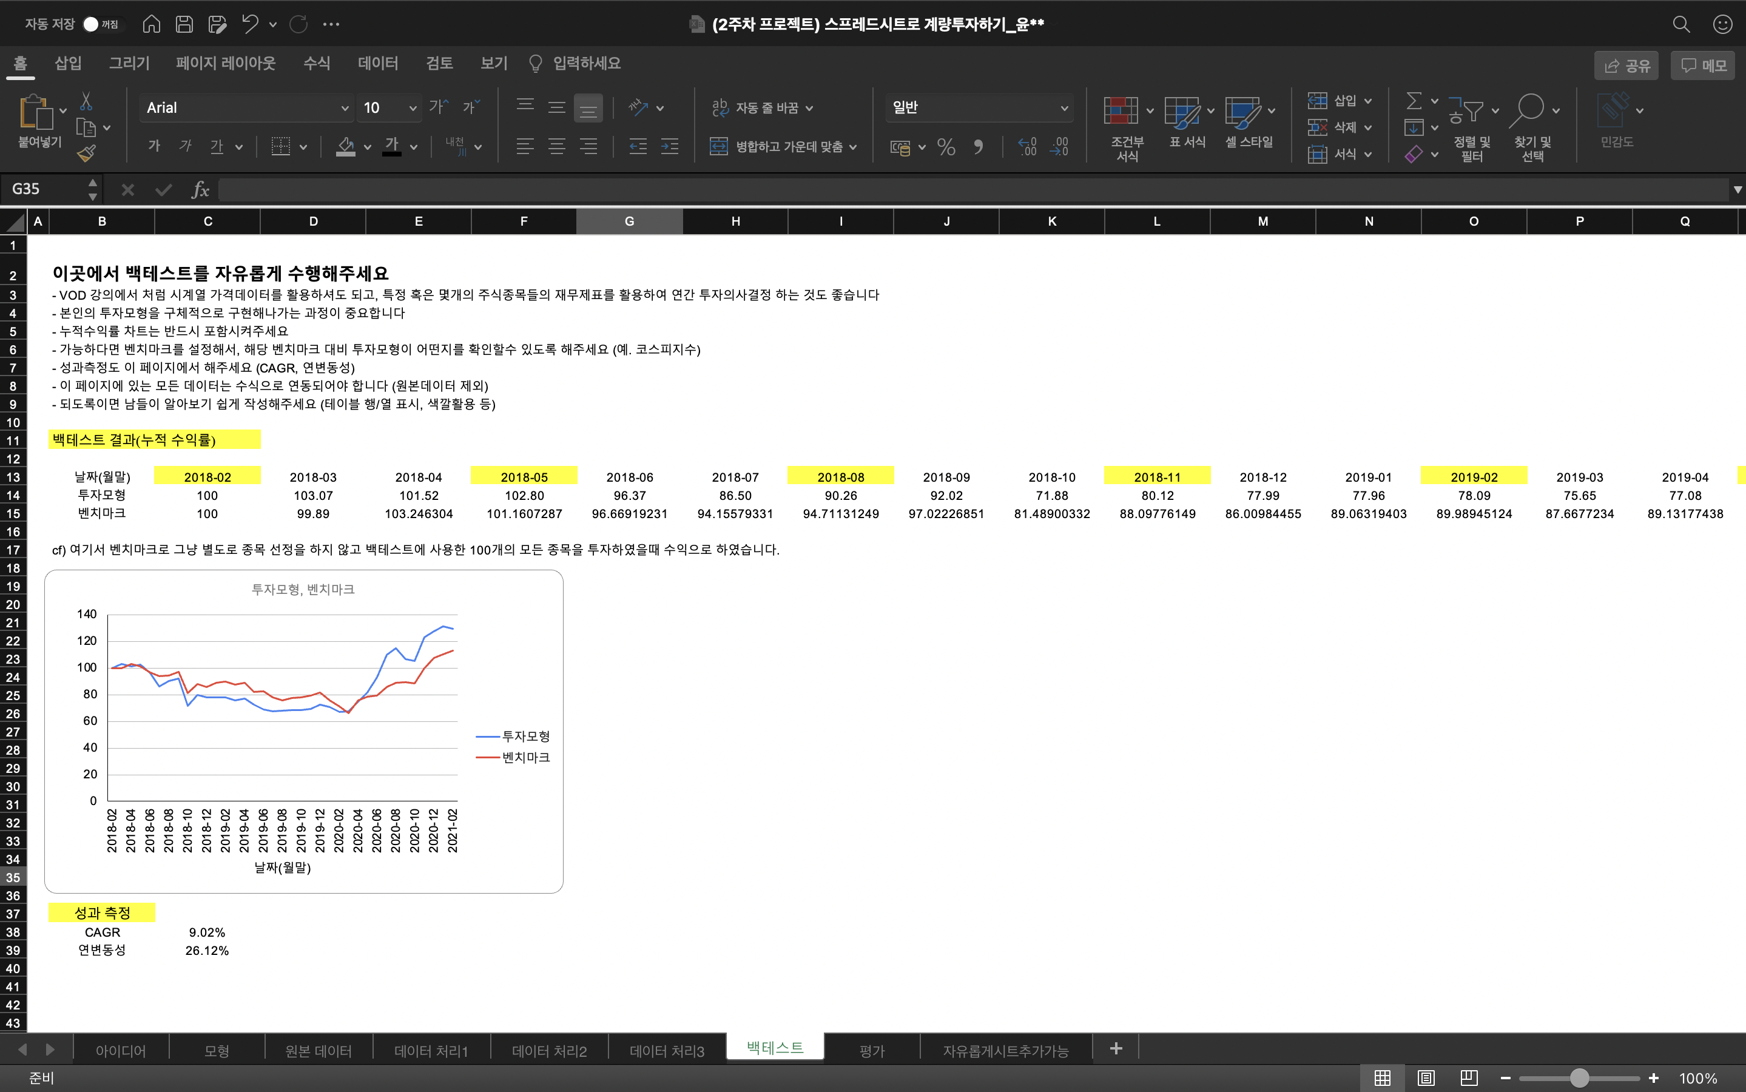The image size is (1746, 1092).
Task: Expand the font color dropdown arrow
Action: pos(414,147)
